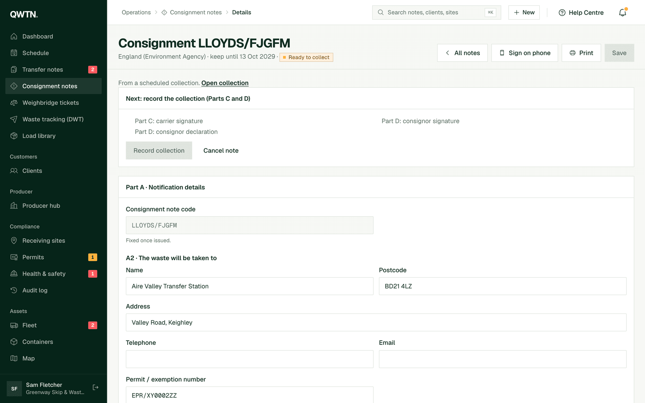Click the Ready to collect status badge
Image resolution: width=645 pixels, height=403 pixels.
(306, 57)
